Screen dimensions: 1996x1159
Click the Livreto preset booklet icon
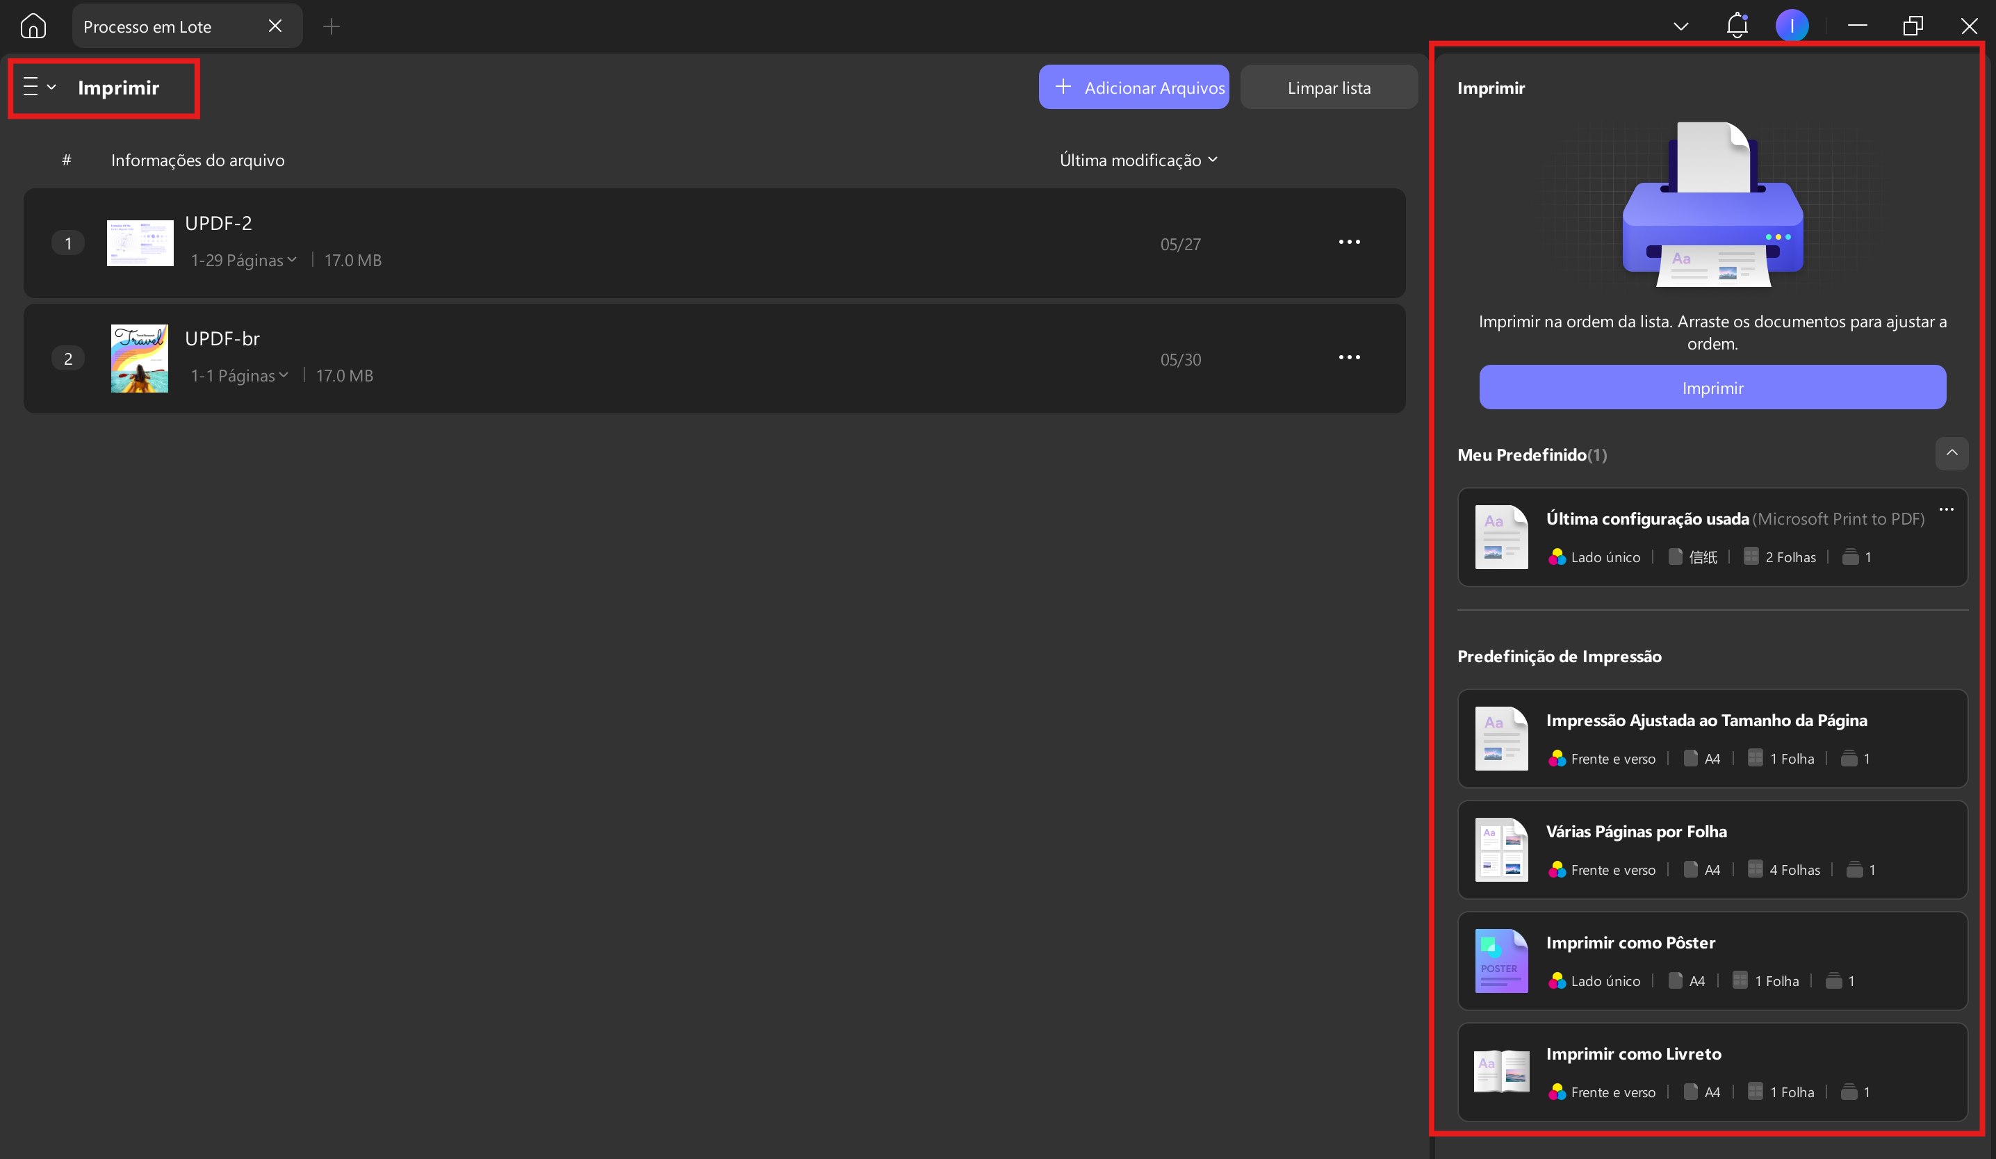coord(1501,1072)
